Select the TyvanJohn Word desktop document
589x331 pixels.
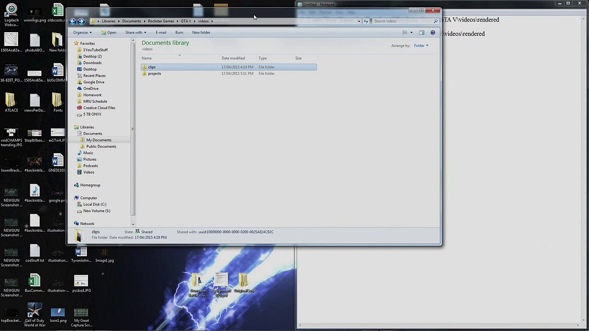[x=81, y=254]
